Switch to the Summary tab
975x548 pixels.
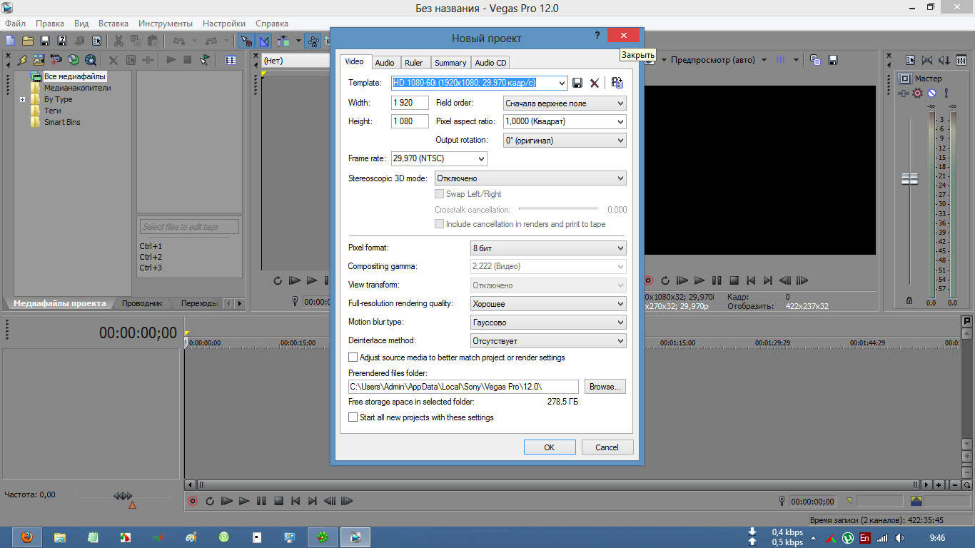450,63
